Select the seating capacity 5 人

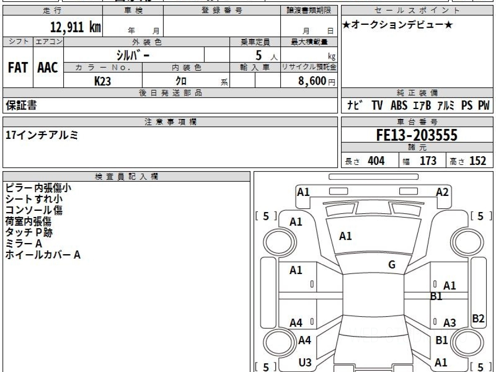(266, 55)
